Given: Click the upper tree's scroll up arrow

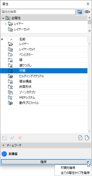Looking at the screenshot, I should coord(89,18).
